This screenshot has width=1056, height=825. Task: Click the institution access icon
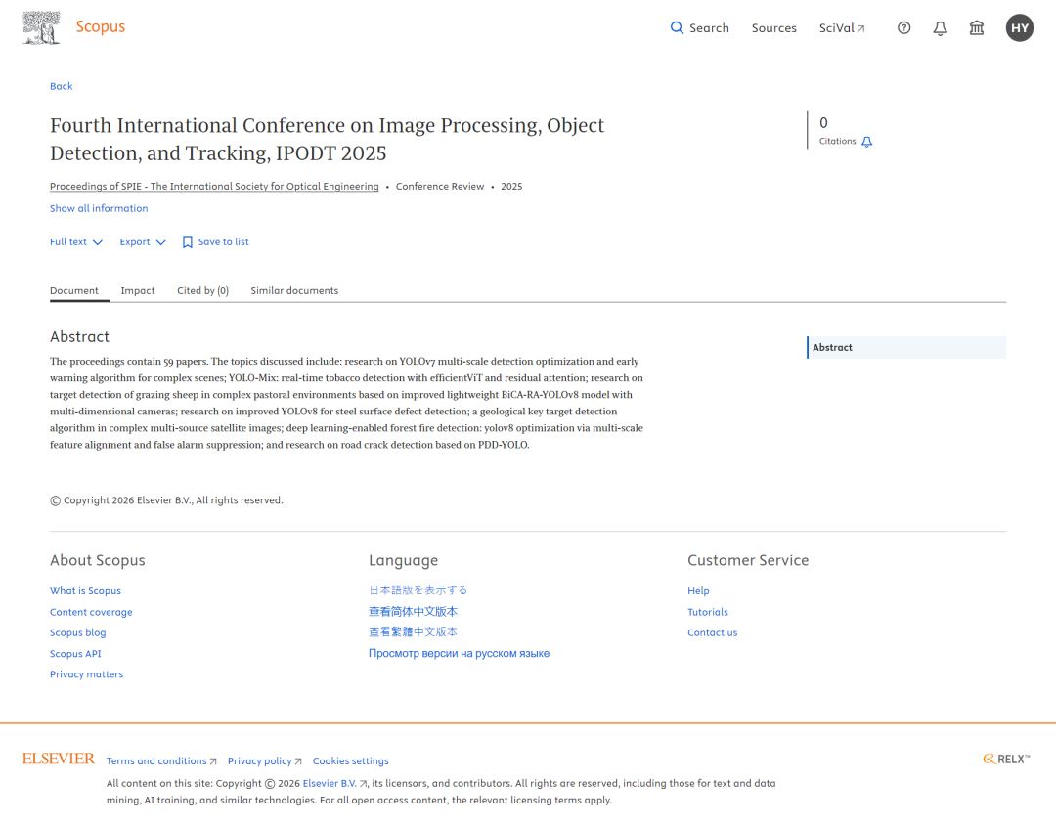click(x=976, y=27)
